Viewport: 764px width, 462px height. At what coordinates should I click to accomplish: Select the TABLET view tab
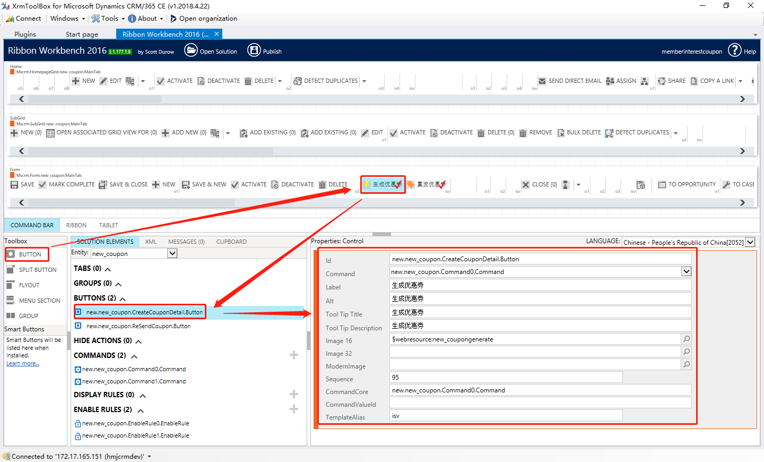tap(108, 225)
